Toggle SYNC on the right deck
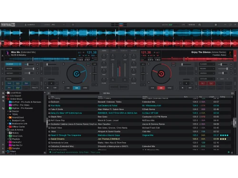 169,88
